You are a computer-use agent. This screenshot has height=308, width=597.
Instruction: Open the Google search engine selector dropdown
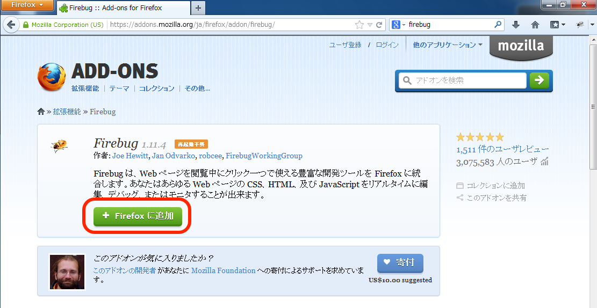point(398,25)
